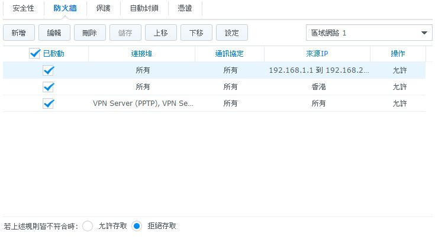Screen dimensions: 435x239
Task: Select the 拒絕存取 radio button
Action: click(x=137, y=226)
